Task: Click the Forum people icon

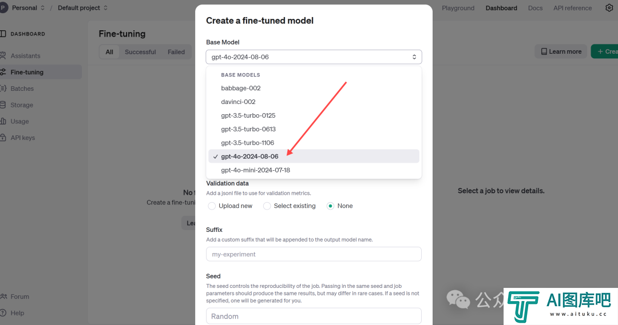Action: (3, 296)
